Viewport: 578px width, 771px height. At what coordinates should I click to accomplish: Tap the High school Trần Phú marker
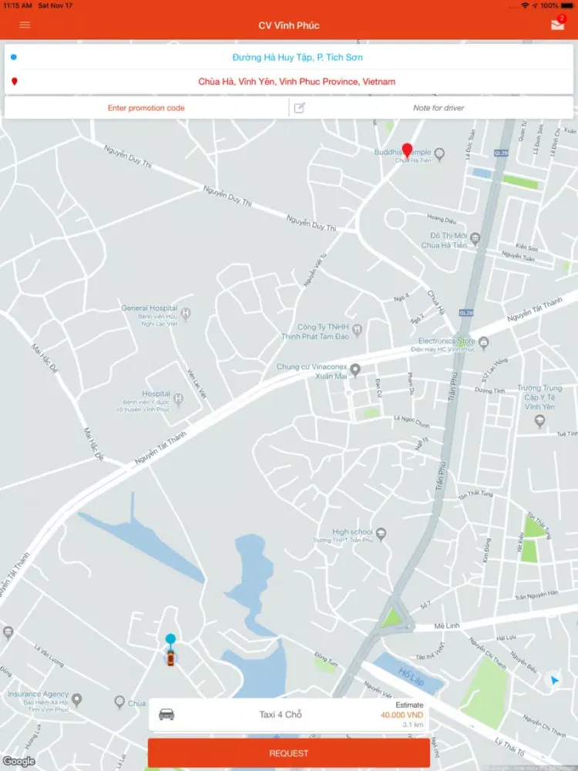pyautogui.click(x=381, y=534)
